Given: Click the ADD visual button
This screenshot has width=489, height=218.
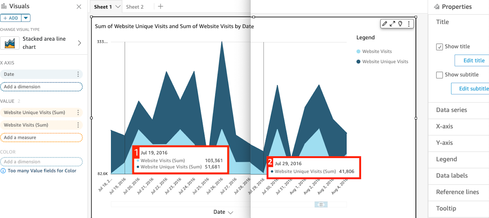Looking at the screenshot, I should pos(11,18).
